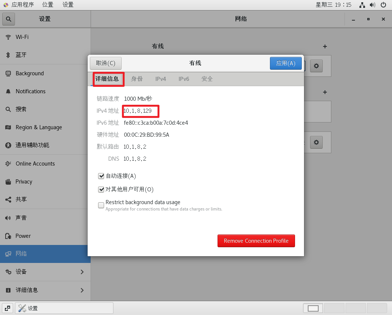The image size is (392, 315).
Task: Open the Bluetooth (蓝牙) settings
Action: point(45,55)
